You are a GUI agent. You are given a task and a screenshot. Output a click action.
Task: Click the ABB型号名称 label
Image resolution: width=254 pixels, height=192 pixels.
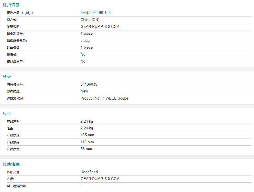pyautogui.click(x=17, y=186)
